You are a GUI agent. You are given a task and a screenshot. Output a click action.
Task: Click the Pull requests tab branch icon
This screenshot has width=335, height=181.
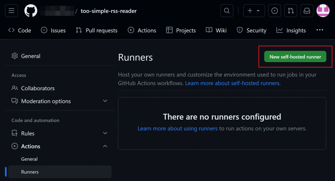click(x=79, y=30)
